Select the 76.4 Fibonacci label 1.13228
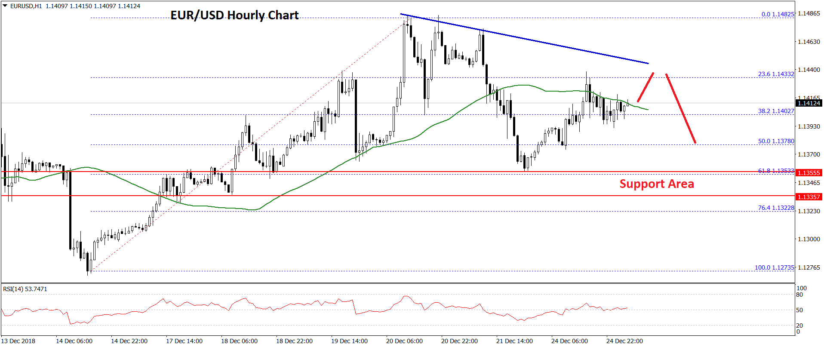Viewport: 824px width, 347px height. click(776, 208)
